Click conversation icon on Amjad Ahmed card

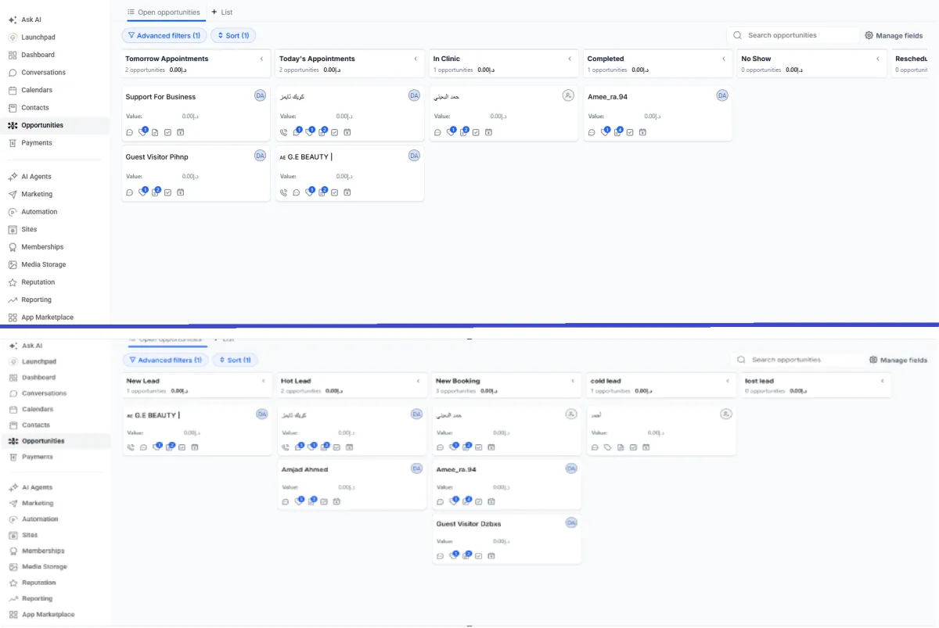point(286,501)
